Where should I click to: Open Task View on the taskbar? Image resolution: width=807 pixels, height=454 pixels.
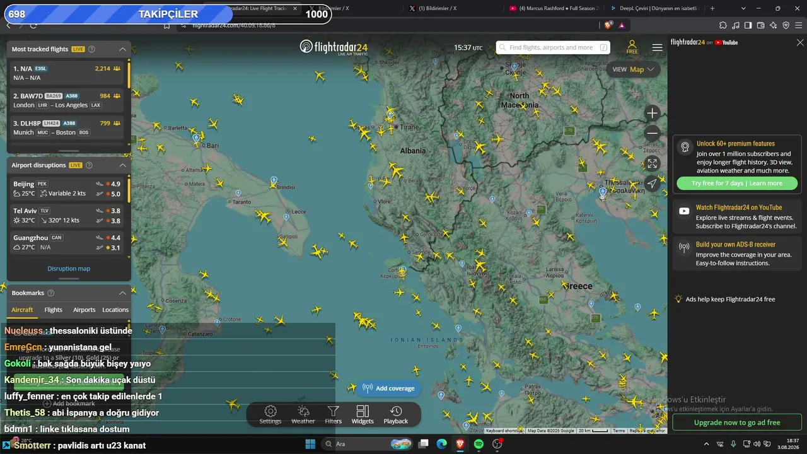[x=424, y=444]
